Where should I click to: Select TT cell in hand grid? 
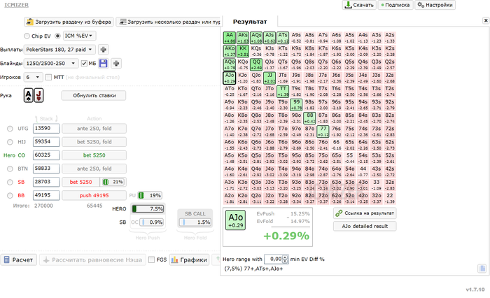(283, 92)
